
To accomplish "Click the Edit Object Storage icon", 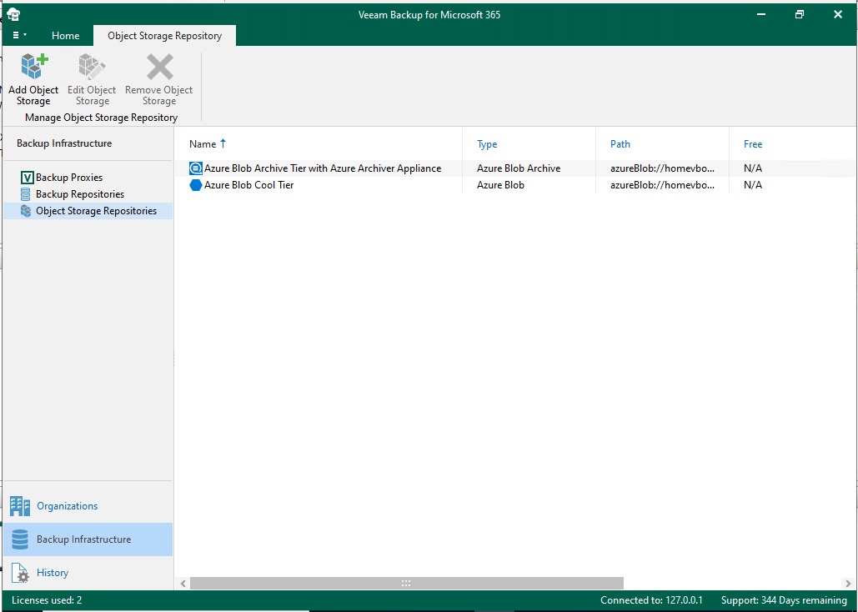I will [92, 67].
